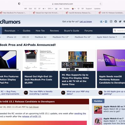
Task: Click the lock icon beside www.macrumors.com
Action: coord(53,4)
